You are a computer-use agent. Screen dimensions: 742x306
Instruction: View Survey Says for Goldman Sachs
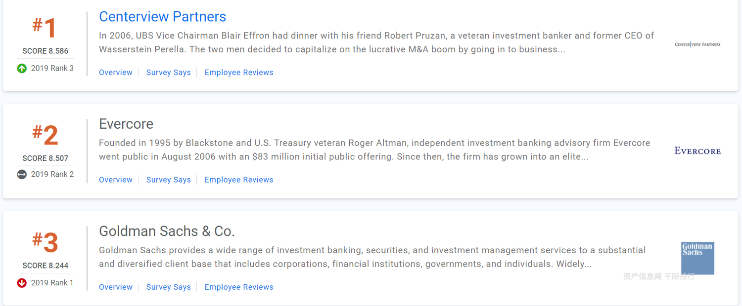pyautogui.click(x=168, y=287)
